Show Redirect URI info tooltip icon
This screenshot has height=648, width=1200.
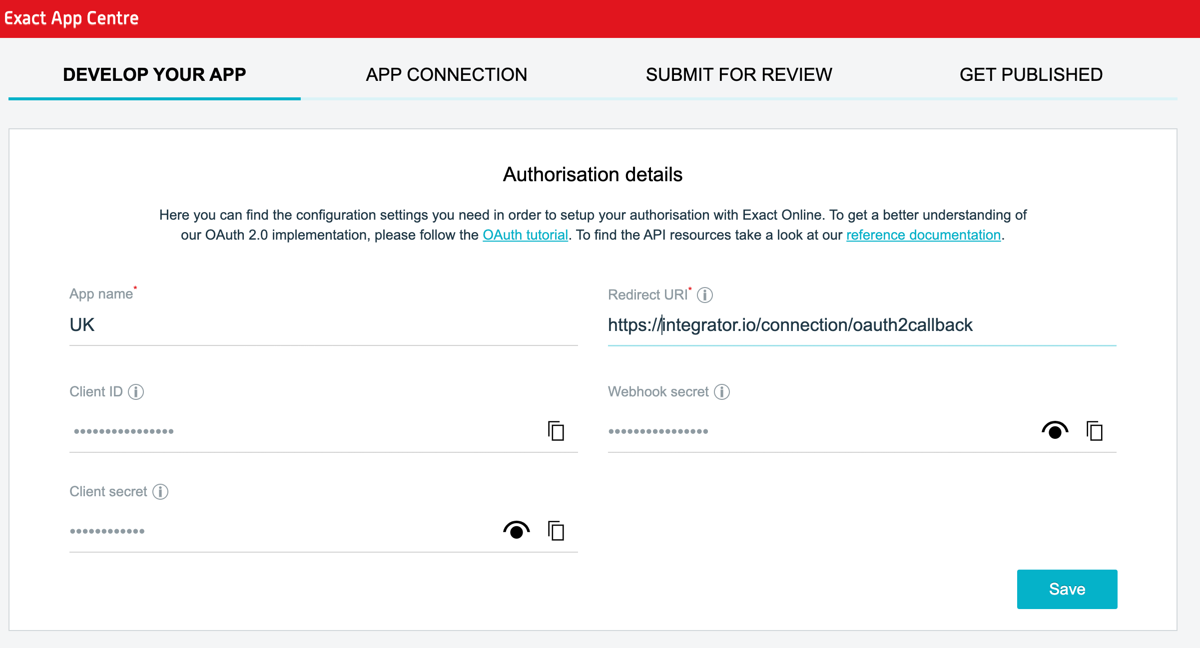pyautogui.click(x=705, y=295)
